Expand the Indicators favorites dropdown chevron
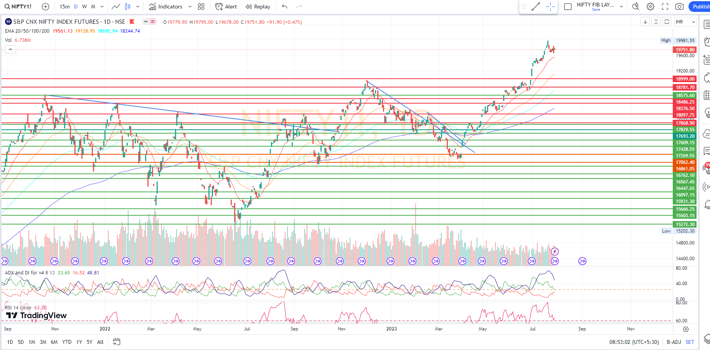 (x=190, y=7)
